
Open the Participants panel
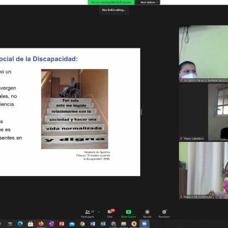pos(88,214)
